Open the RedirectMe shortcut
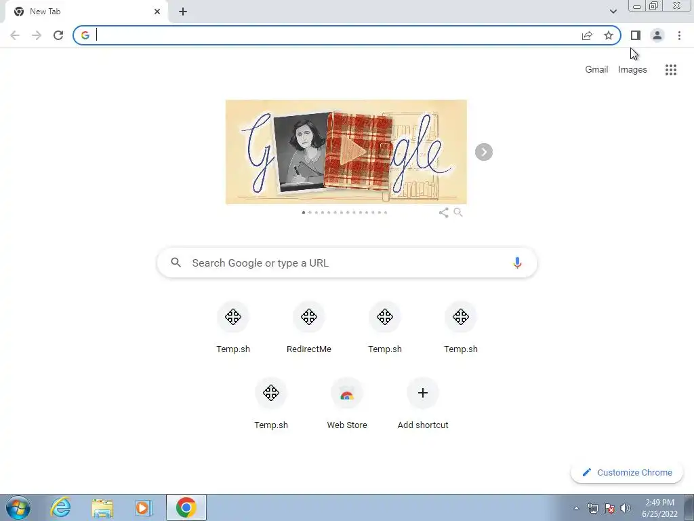The width and height of the screenshot is (694, 521). pos(309,328)
